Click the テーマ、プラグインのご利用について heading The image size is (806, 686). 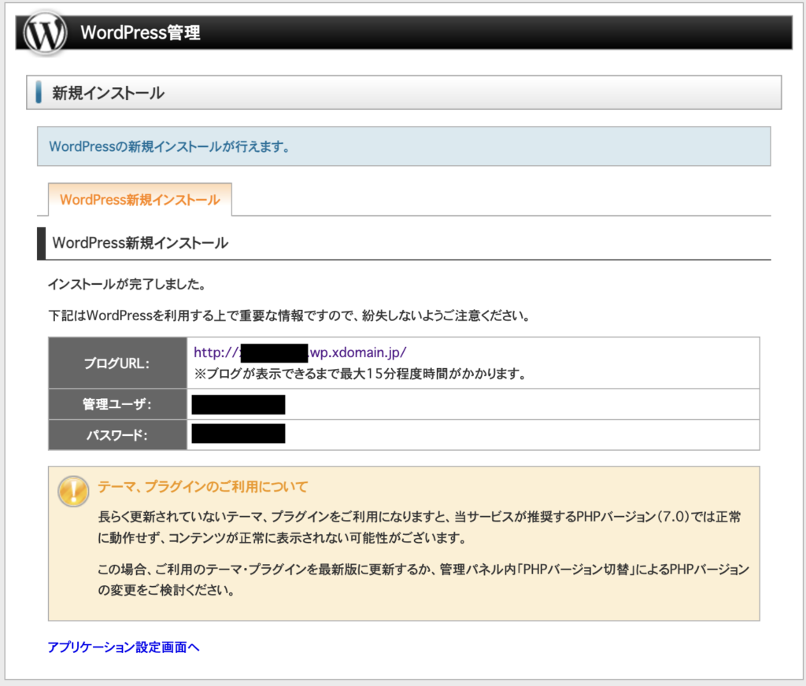pos(202,486)
